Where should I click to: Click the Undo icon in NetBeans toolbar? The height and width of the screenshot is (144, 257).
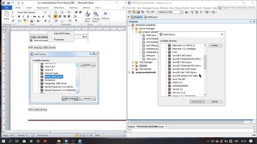point(148,12)
